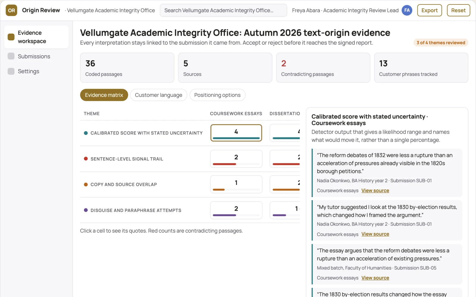Open View source for the Mixed batch SUB-05 quote

click(375, 278)
